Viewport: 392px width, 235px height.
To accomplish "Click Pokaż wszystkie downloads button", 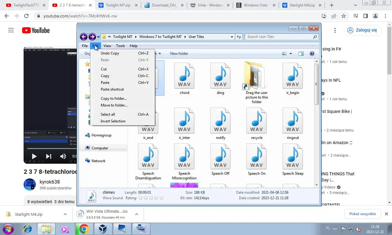I will point(363,214).
